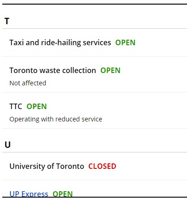The height and width of the screenshot is (199, 187).
Task: Click OPEN status beside Taxi and ride-hailing
Action: [125, 42]
